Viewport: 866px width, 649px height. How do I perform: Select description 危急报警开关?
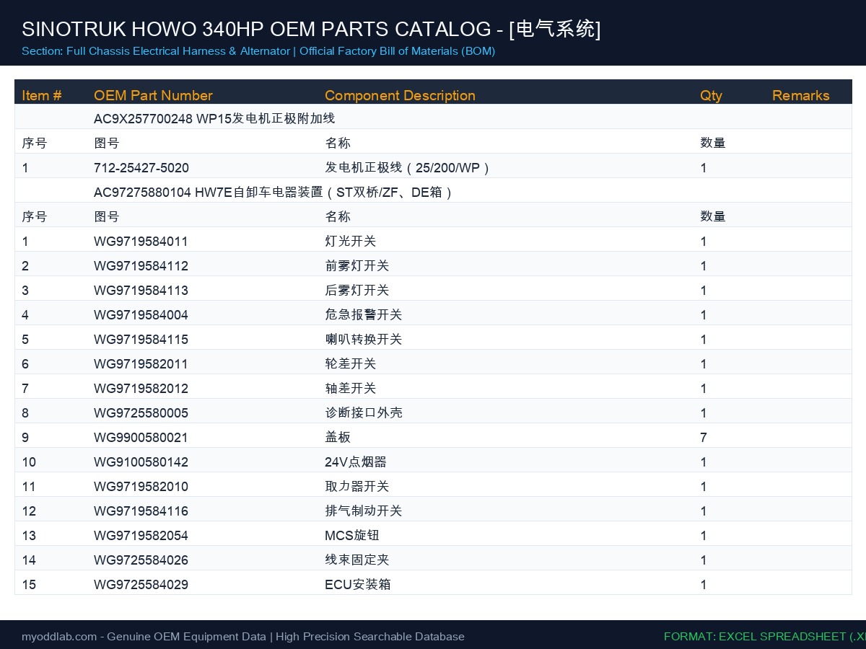(364, 315)
